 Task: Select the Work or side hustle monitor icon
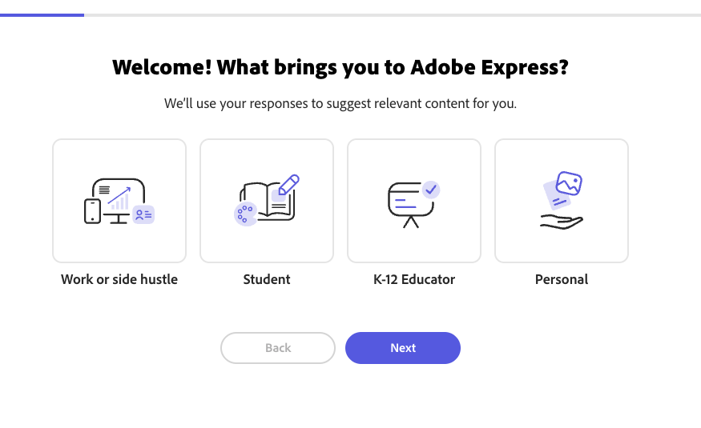coord(119,198)
